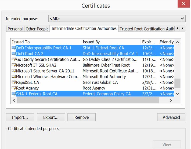Close the Certificates dialog
191x149 pixels.
point(183,4)
